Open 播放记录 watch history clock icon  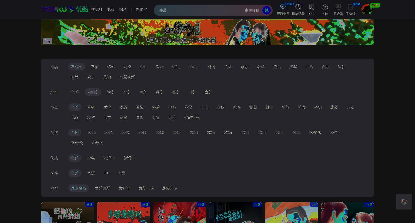pyautogui.click(x=298, y=7)
